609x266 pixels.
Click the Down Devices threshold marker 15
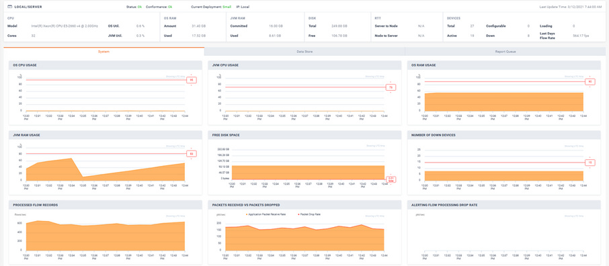(590, 163)
